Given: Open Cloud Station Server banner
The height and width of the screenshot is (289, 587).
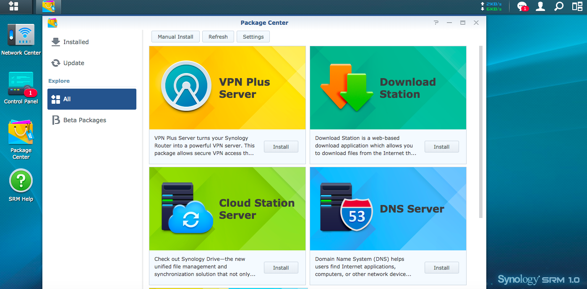Looking at the screenshot, I should point(227,209).
